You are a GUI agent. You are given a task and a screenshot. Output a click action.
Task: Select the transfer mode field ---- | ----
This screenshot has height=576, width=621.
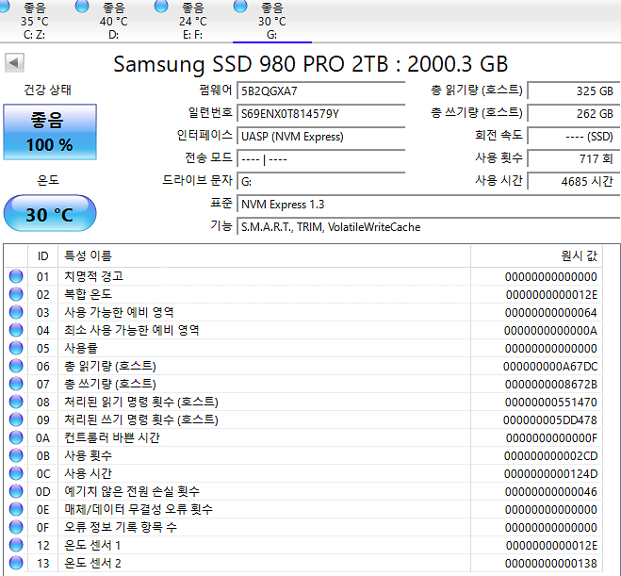tap(320, 159)
